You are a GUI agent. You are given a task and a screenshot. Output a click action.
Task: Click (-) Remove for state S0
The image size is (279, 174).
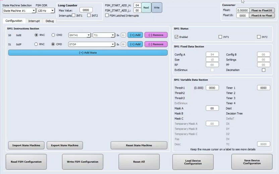click(x=156, y=35)
